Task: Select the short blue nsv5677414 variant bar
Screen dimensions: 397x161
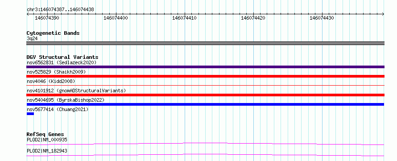Action: tap(30, 114)
